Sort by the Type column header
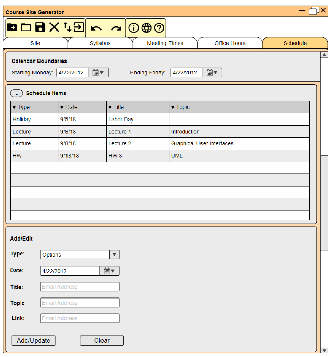Image resolution: width=335 pixels, height=357 pixels. click(34, 107)
